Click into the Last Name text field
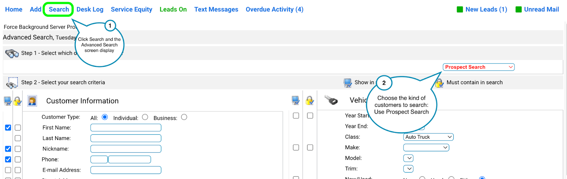This screenshot has height=179, width=567. click(x=126, y=138)
